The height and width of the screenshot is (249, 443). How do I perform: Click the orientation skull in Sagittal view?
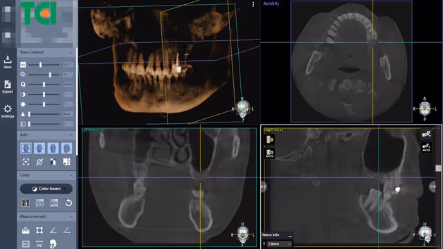tap(425, 234)
